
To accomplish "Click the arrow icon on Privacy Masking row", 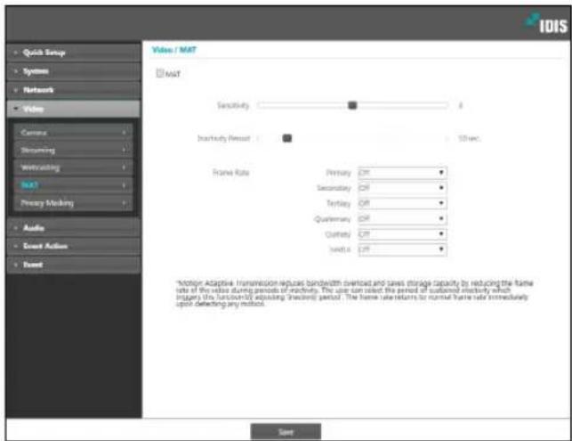I will click(x=124, y=203).
